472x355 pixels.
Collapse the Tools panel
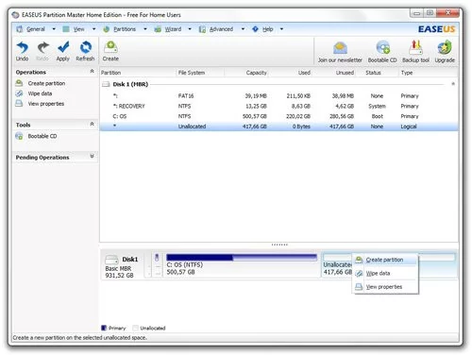pyautogui.click(x=92, y=124)
